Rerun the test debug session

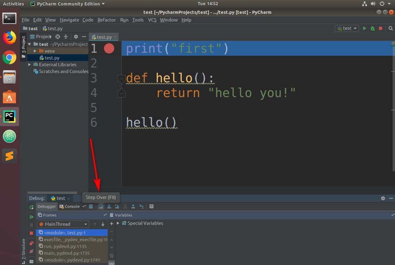(x=31, y=207)
